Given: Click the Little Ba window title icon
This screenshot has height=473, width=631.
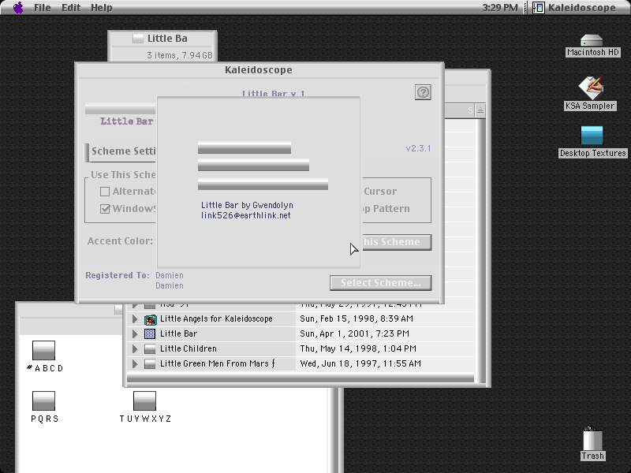Looking at the screenshot, I should 138,39.
